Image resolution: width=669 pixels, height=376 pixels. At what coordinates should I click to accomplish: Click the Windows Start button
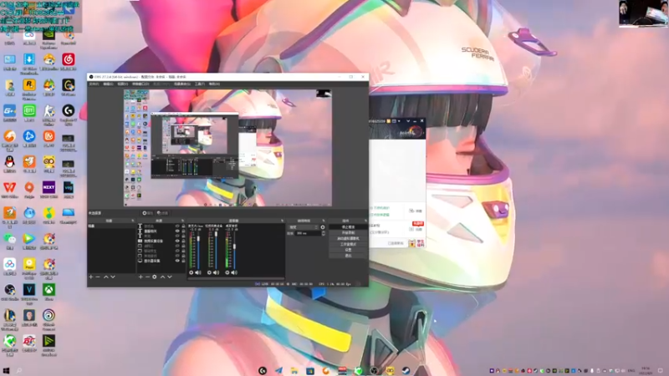tap(6, 371)
